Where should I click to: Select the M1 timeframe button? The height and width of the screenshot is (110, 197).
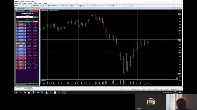coord(90,6)
